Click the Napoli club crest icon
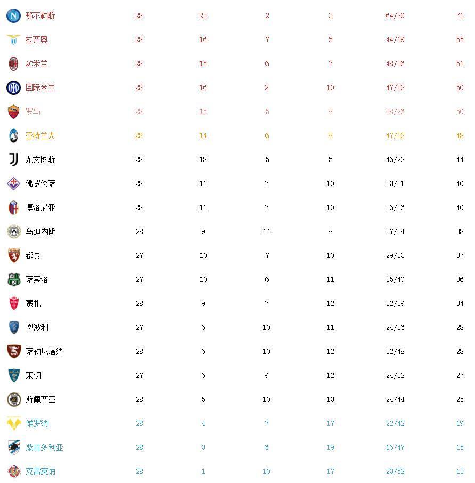475x483 pixels. 13,15
